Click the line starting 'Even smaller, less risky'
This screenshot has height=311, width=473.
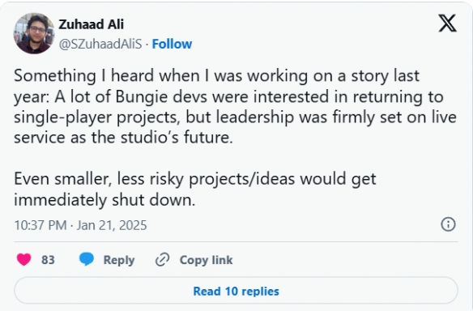195,179
